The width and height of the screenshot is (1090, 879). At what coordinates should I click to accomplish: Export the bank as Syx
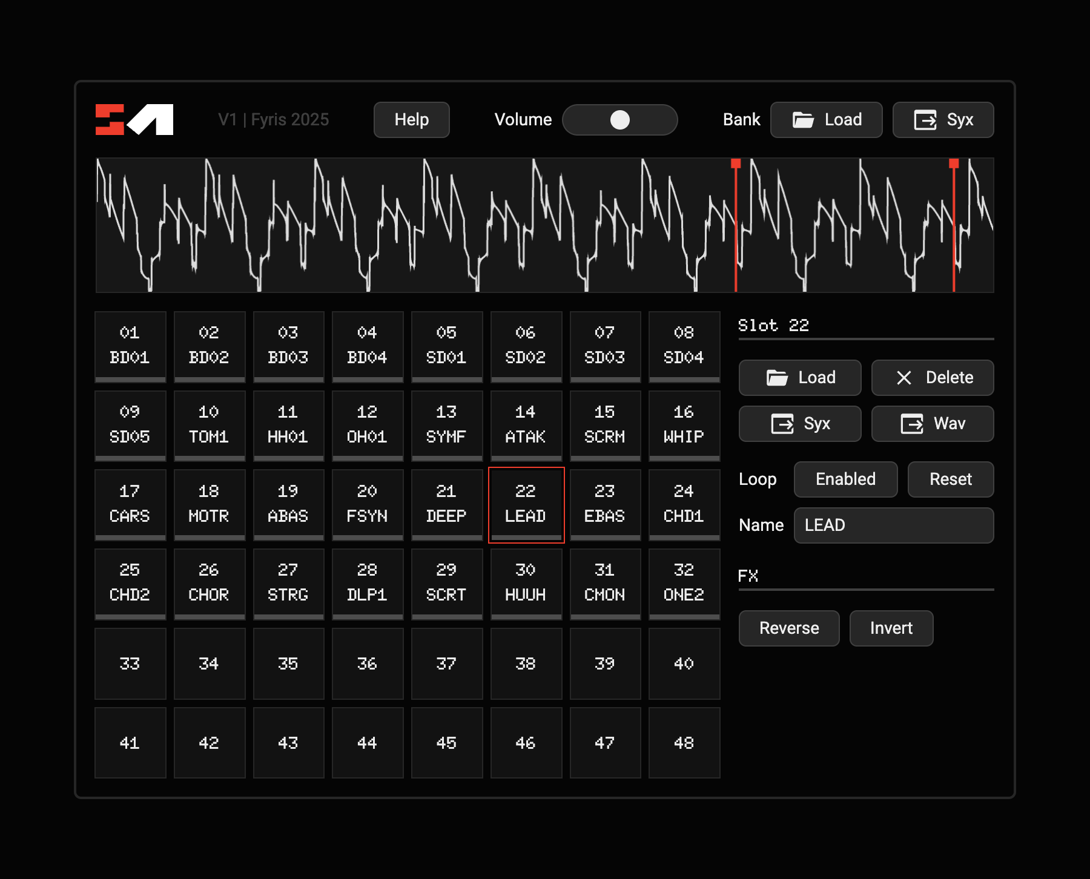tap(943, 120)
